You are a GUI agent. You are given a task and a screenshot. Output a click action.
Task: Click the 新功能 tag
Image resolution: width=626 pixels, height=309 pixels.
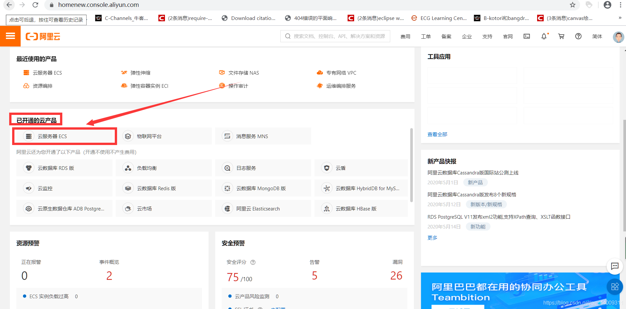pos(478,227)
